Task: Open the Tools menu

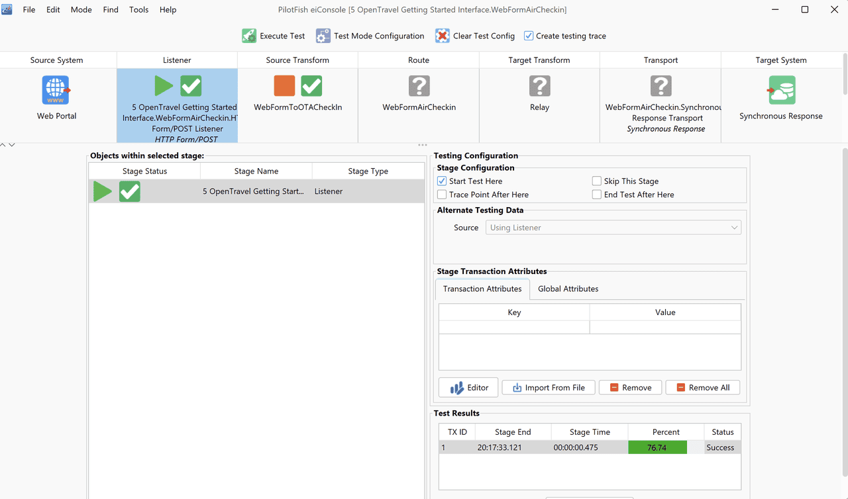Action: pyautogui.click(x=139, y=10)
